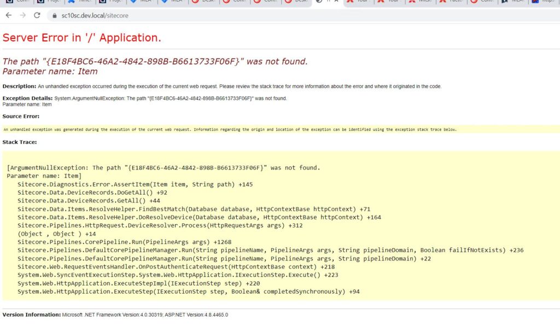The image size is (560, 326).
Task: Click the 'Exception Details:' label
Action: point(27,98)
